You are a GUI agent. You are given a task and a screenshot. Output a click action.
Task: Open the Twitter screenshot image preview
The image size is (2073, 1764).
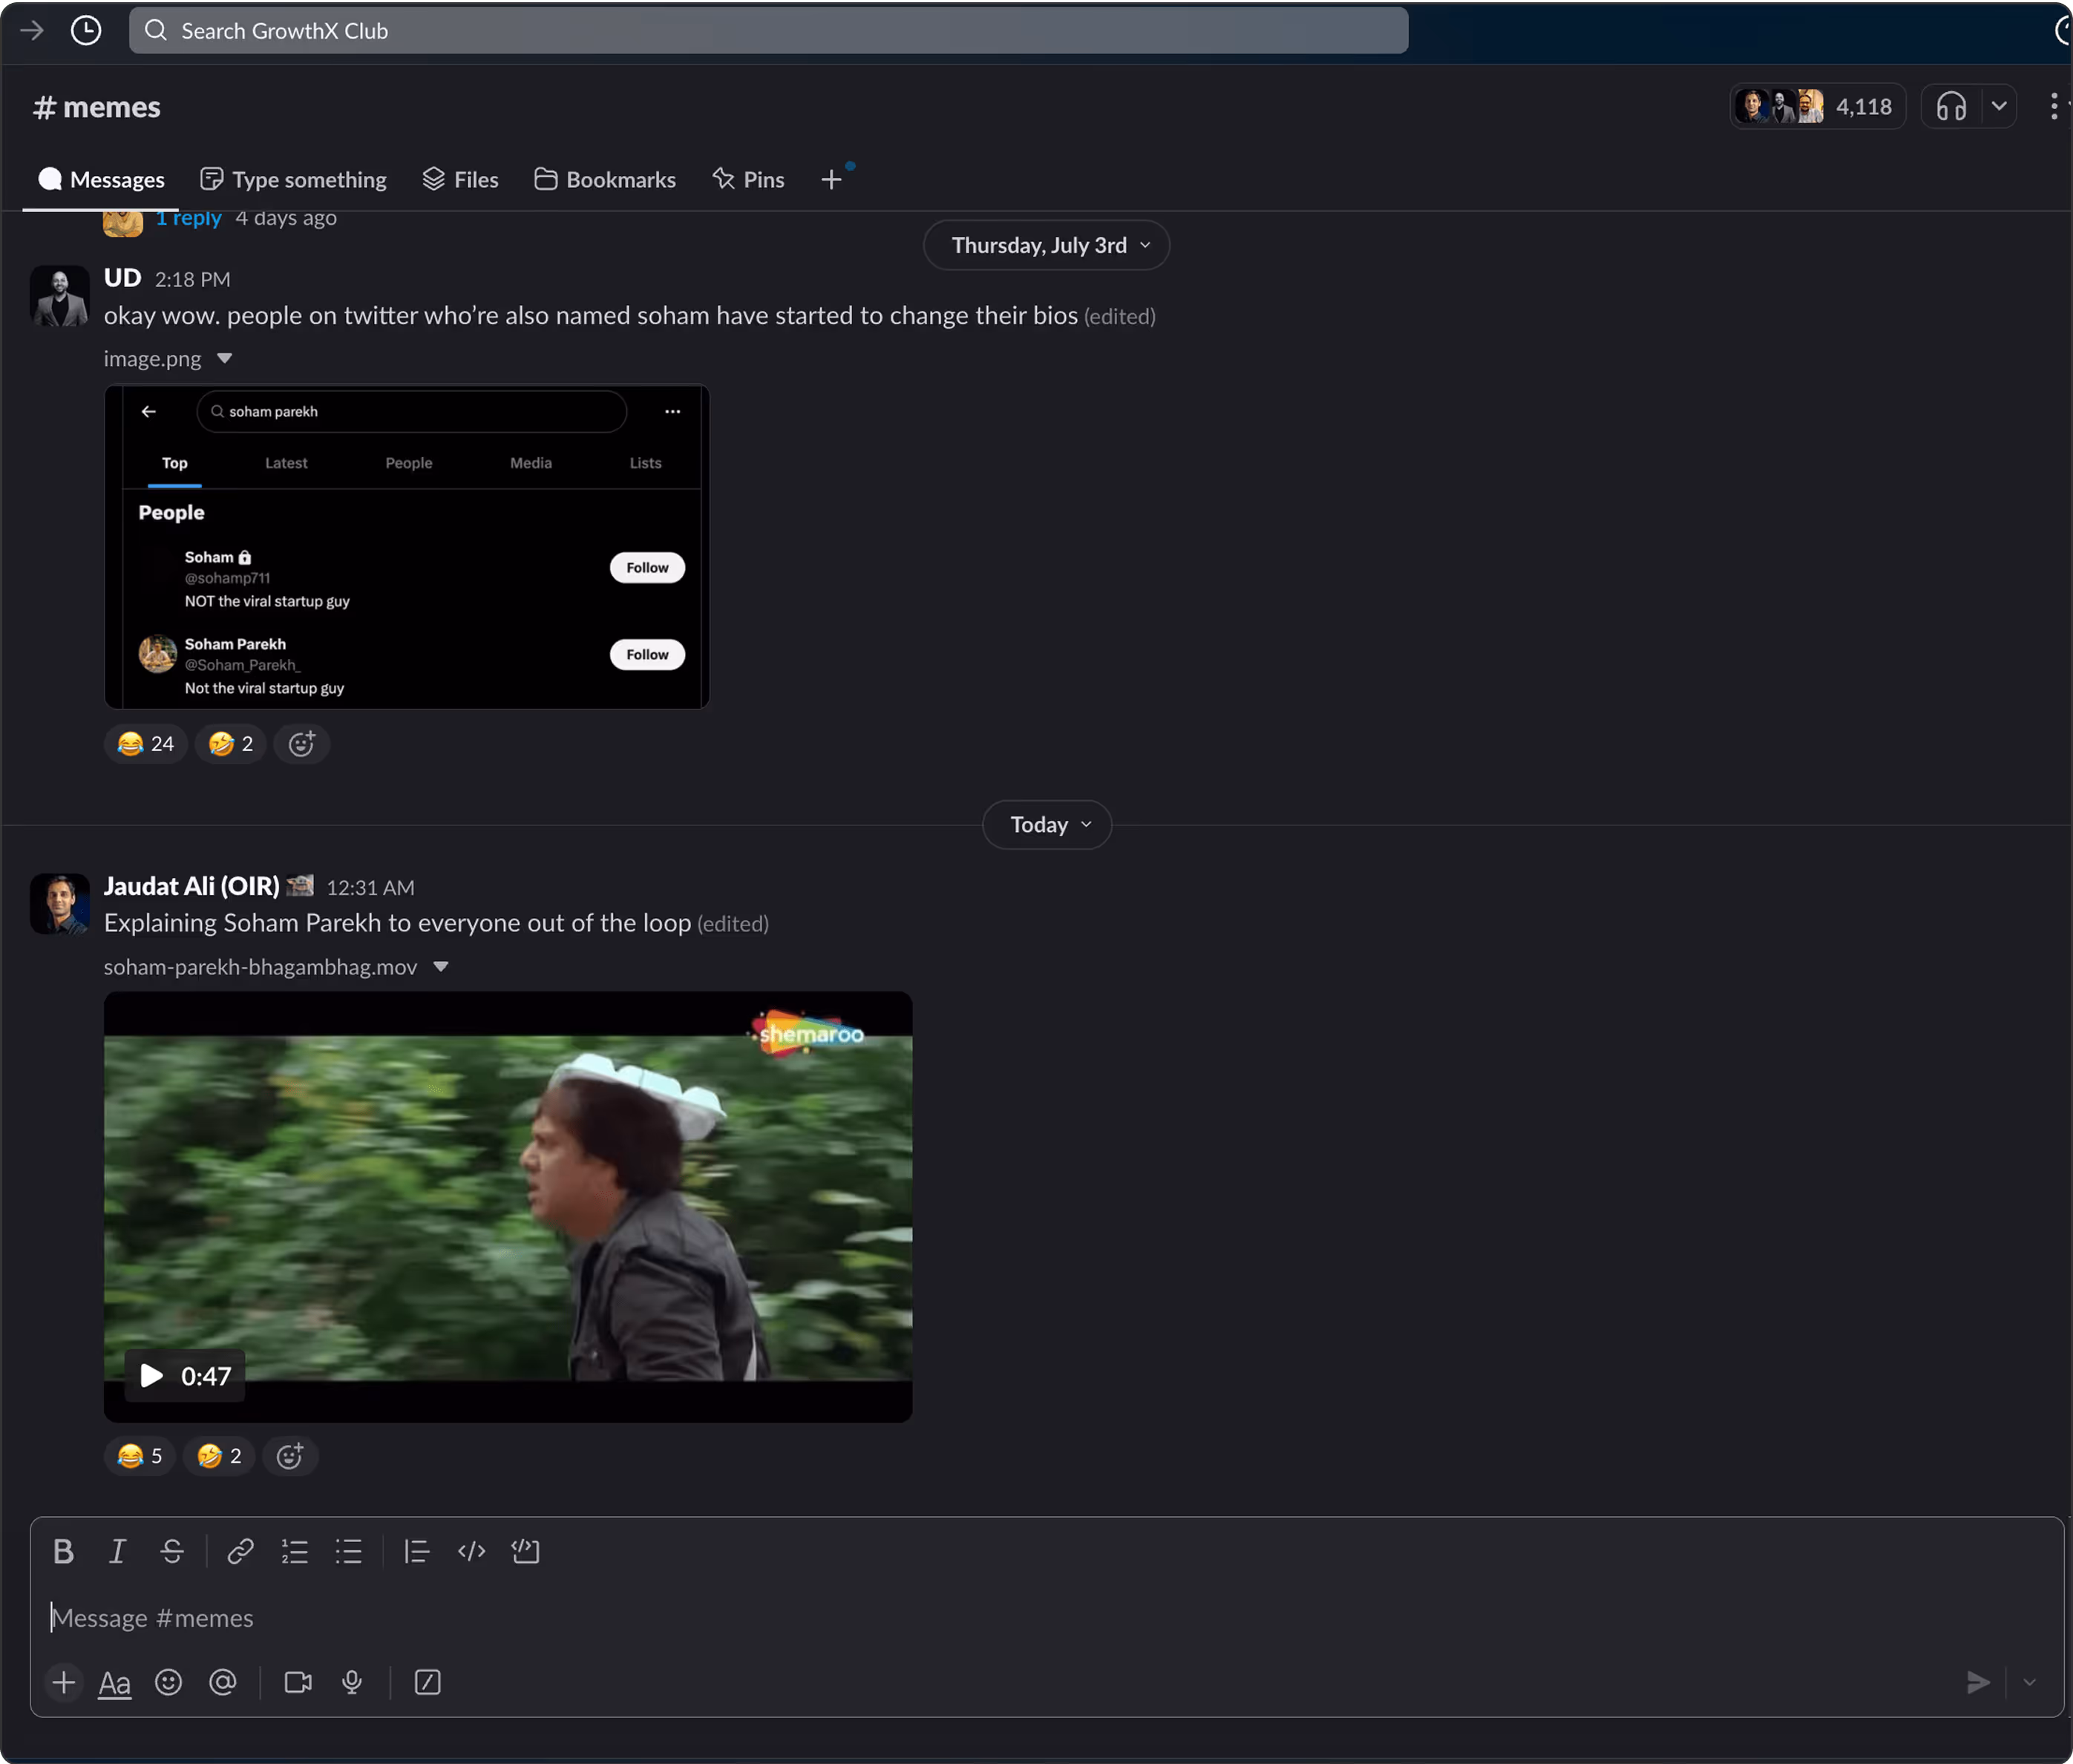[x=407, y=547]
